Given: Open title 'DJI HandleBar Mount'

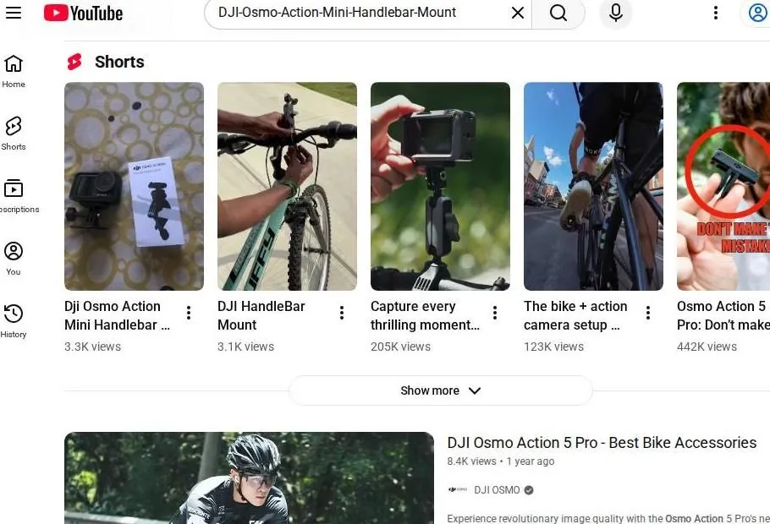Looking at the screenshot, I should tap(261, 315).
